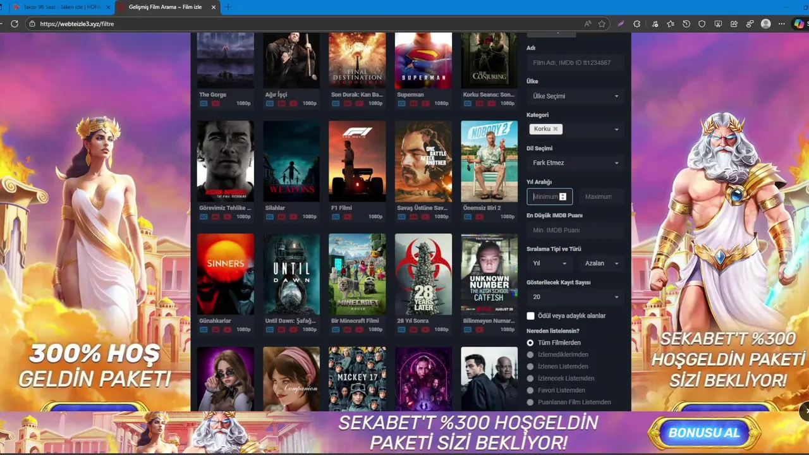
Task: Click the Minimum year stepper arrows
Action: tap(563, 197)
